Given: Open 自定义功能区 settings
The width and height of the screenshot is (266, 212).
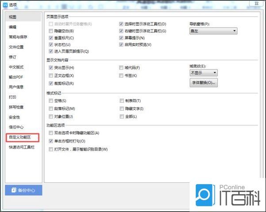Looking at the screenshot, I should click(x=23, y=137).
